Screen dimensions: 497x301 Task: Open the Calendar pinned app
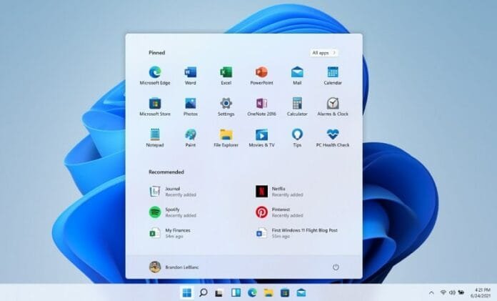pyautogui.click(x=333, y=76)
